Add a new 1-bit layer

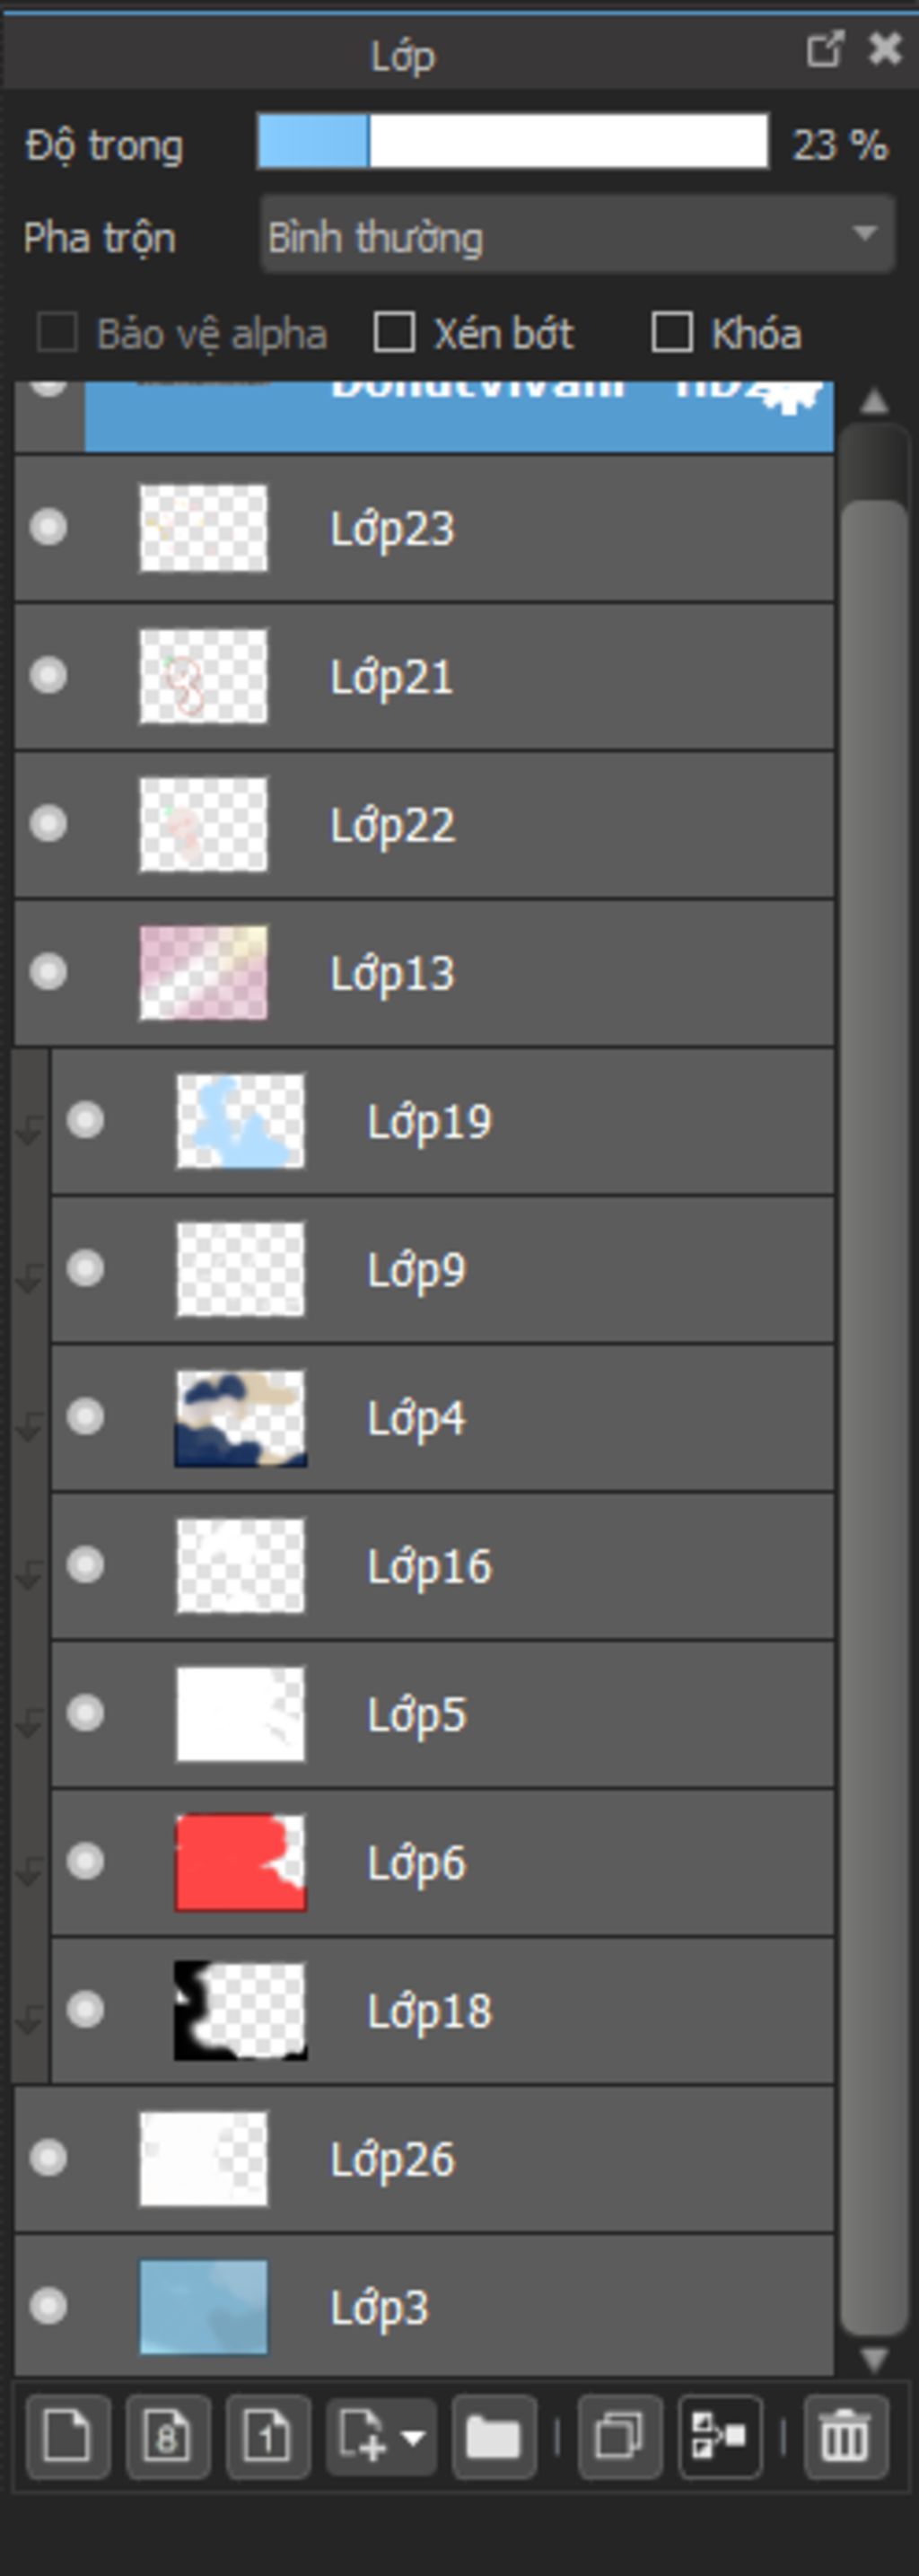tap(267, 2437)
